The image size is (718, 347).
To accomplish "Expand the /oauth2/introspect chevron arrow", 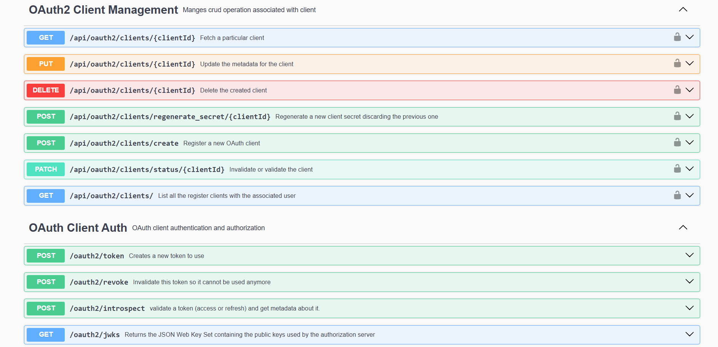I will (689, 308).
